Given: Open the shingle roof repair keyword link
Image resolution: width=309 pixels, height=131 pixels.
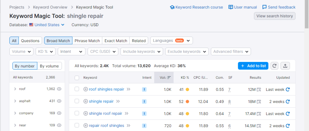Looking at the screenshot, I should click(106, 114).
